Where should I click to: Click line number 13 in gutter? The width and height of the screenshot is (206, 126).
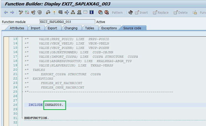(x=15, y=39)
